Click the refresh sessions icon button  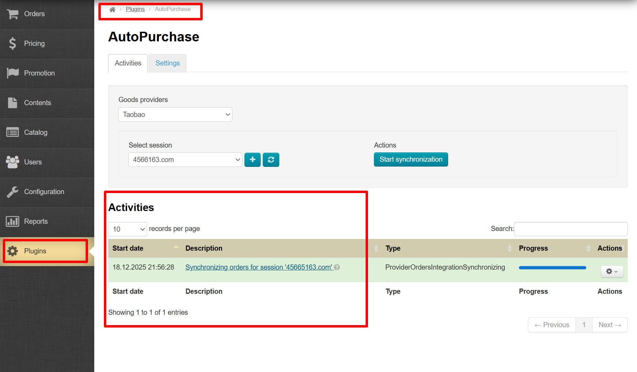coord(271,160)
